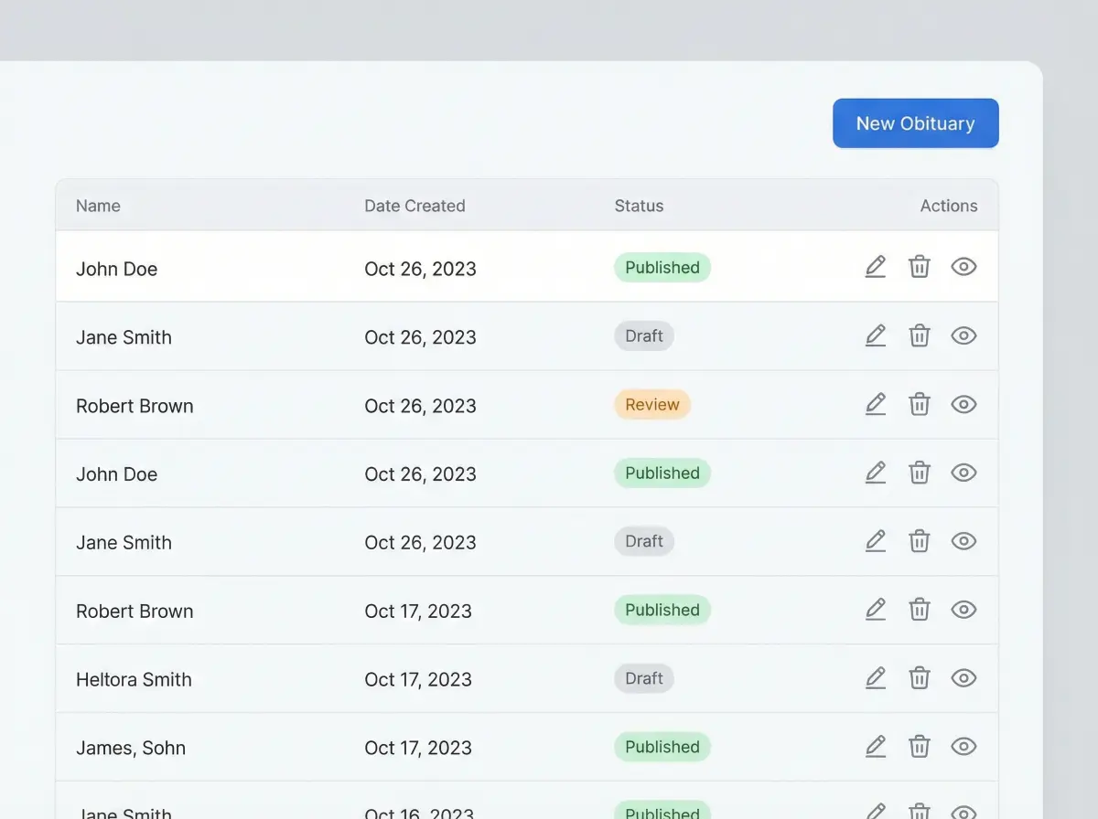The height and width of the screenshot is (819, 1098).
Task: Click the Status column header
Action: tap(639, 206)
